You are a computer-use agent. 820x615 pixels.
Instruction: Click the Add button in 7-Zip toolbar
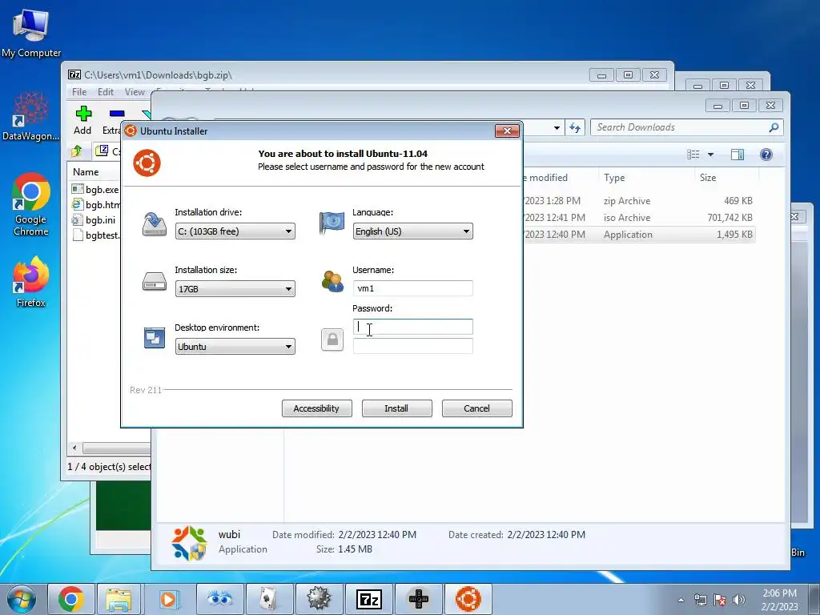click(x=82, y=120)
